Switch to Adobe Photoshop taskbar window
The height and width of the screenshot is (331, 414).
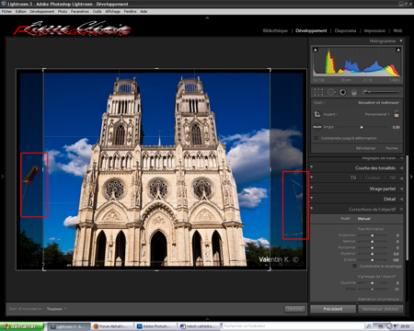tap(155, 326)
